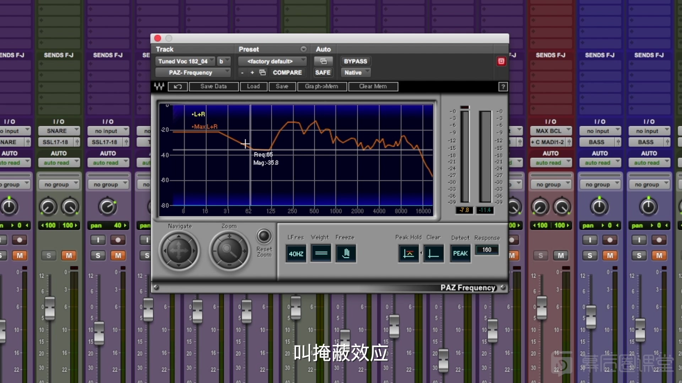Toggle the automation SAFE button
Screen dimensions: 682x383
[x=323, y=72]
